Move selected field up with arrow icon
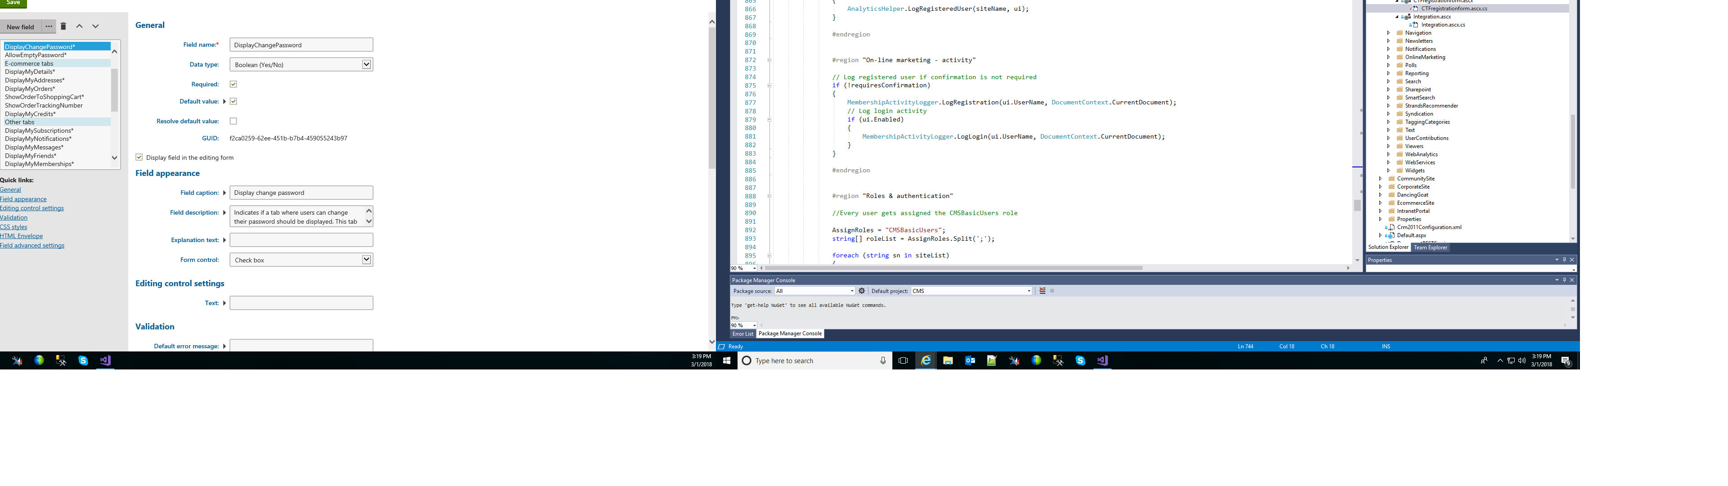Image resolution: width=1728 pixels, height=486 pixels. point(79,26)
